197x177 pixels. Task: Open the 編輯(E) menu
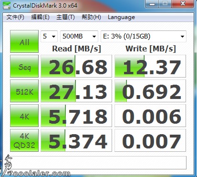tap(40, 17)
